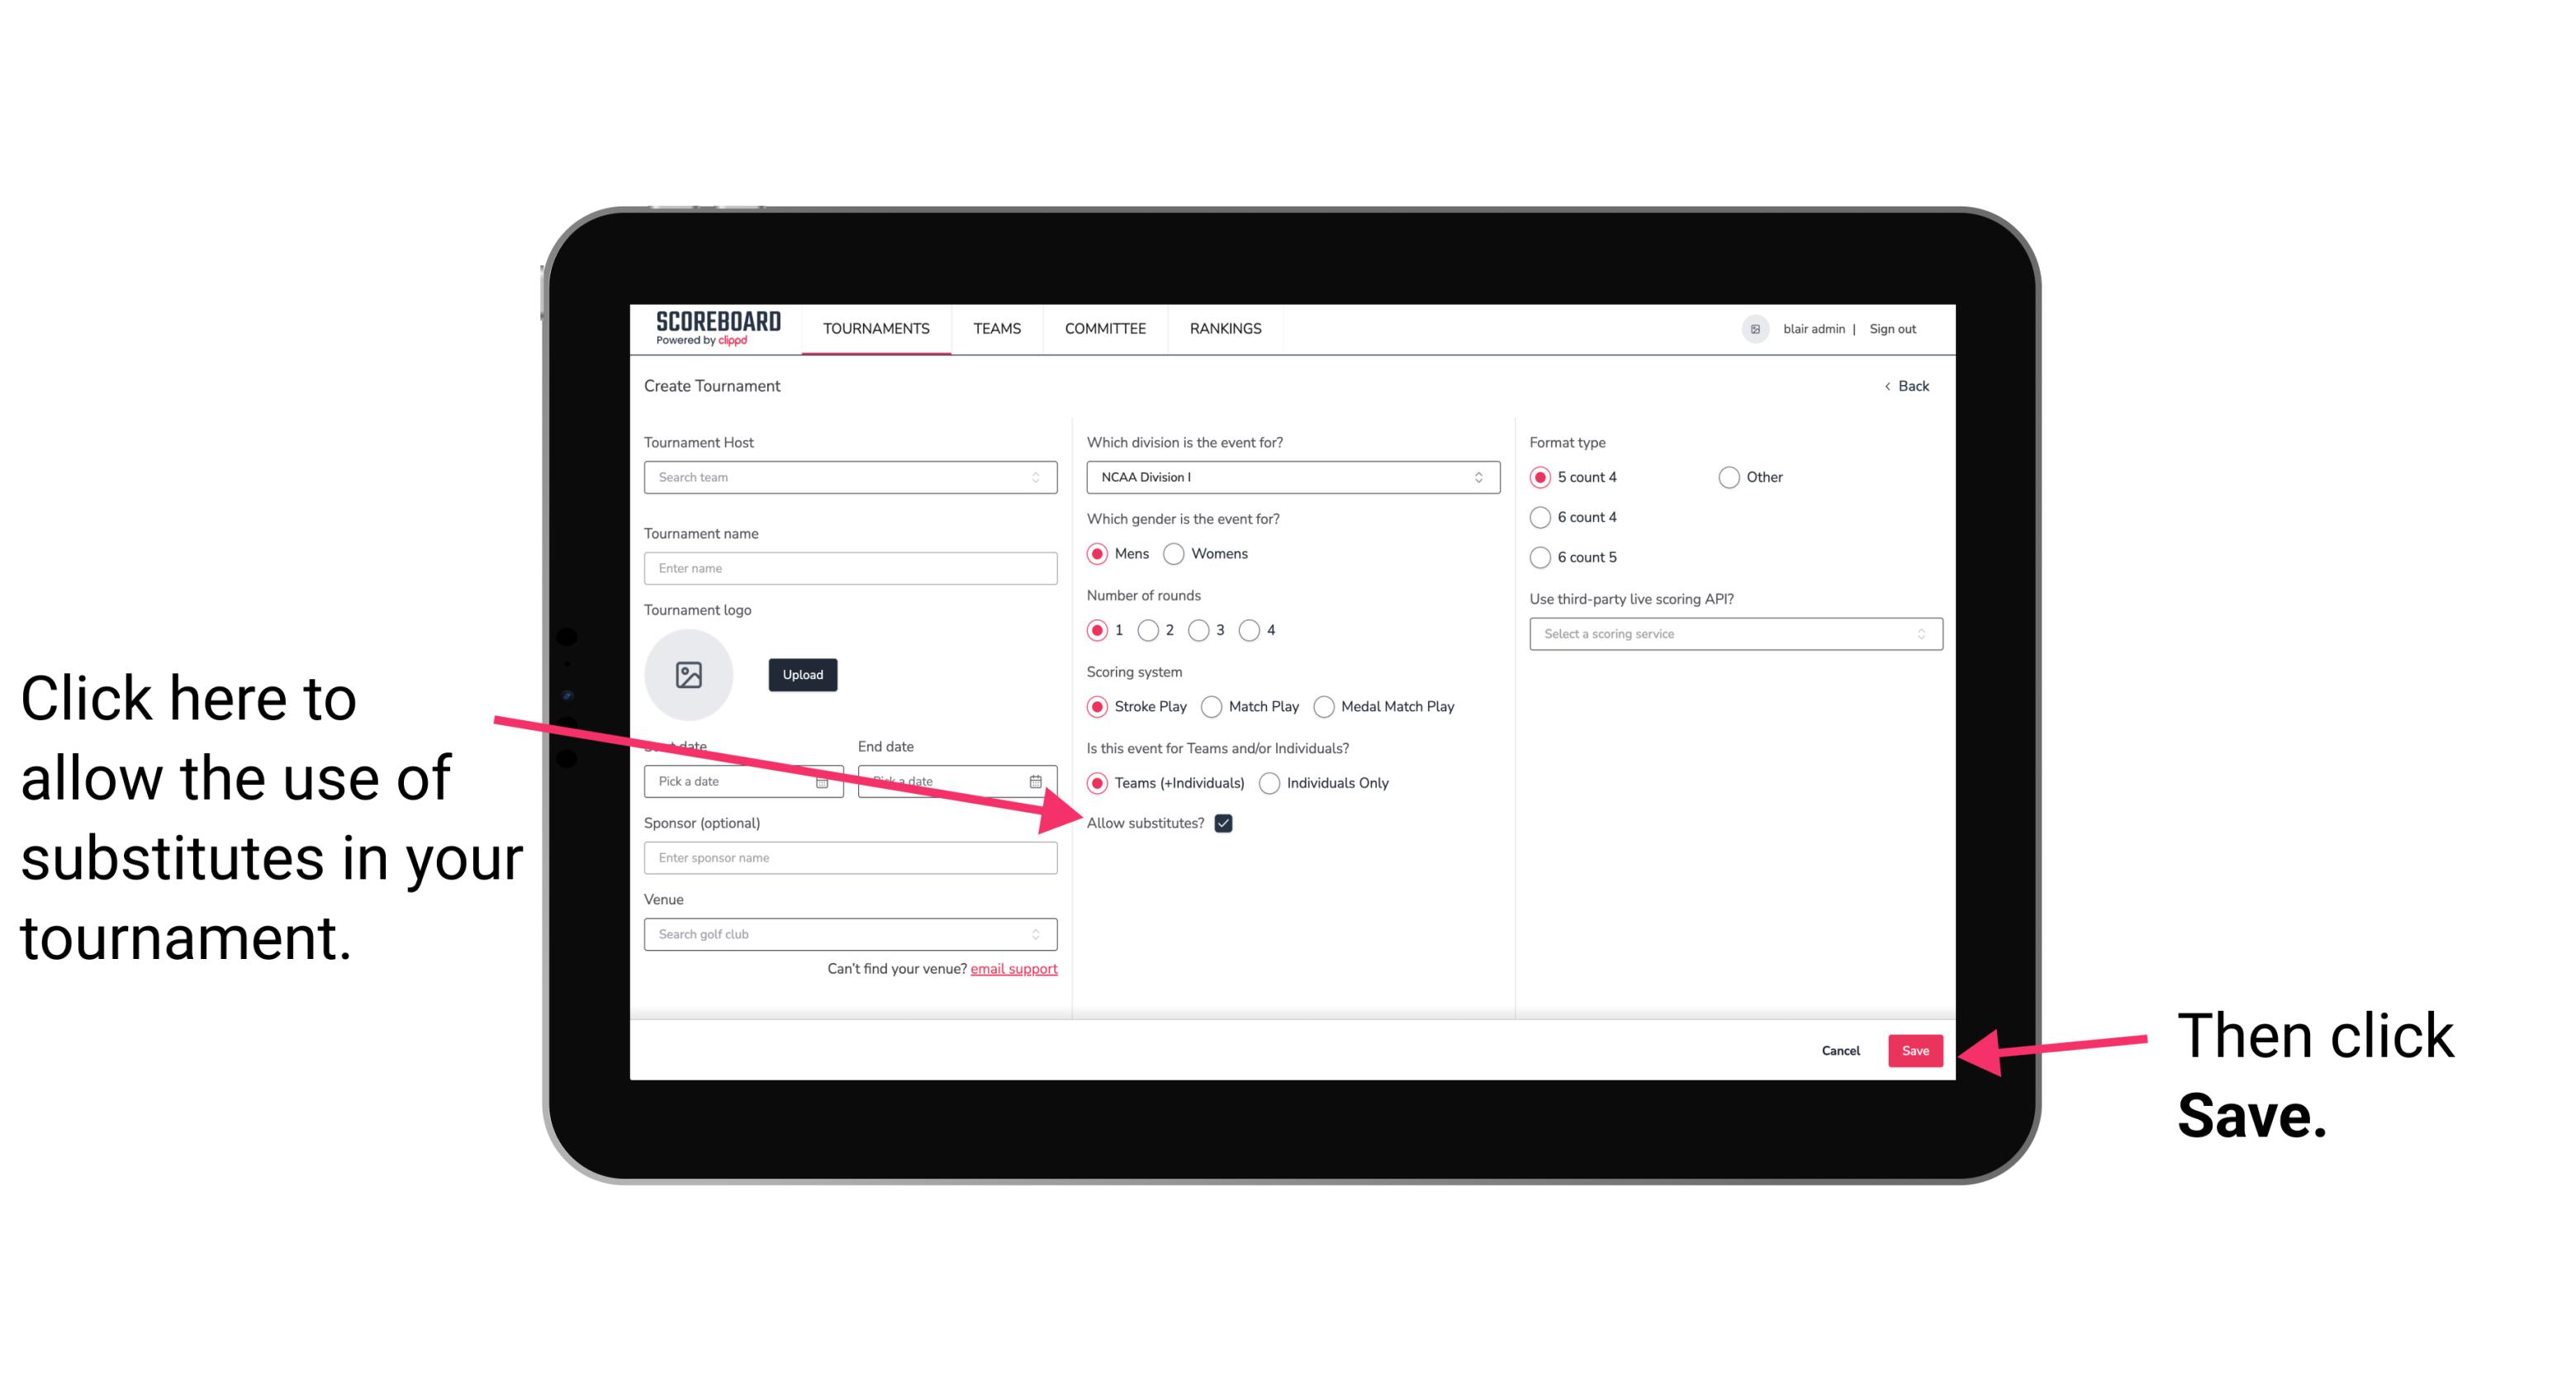The height and width of the screenshot is (1386, 2576).
Task: Click the blair admin profile icon
Action: 1753,326
